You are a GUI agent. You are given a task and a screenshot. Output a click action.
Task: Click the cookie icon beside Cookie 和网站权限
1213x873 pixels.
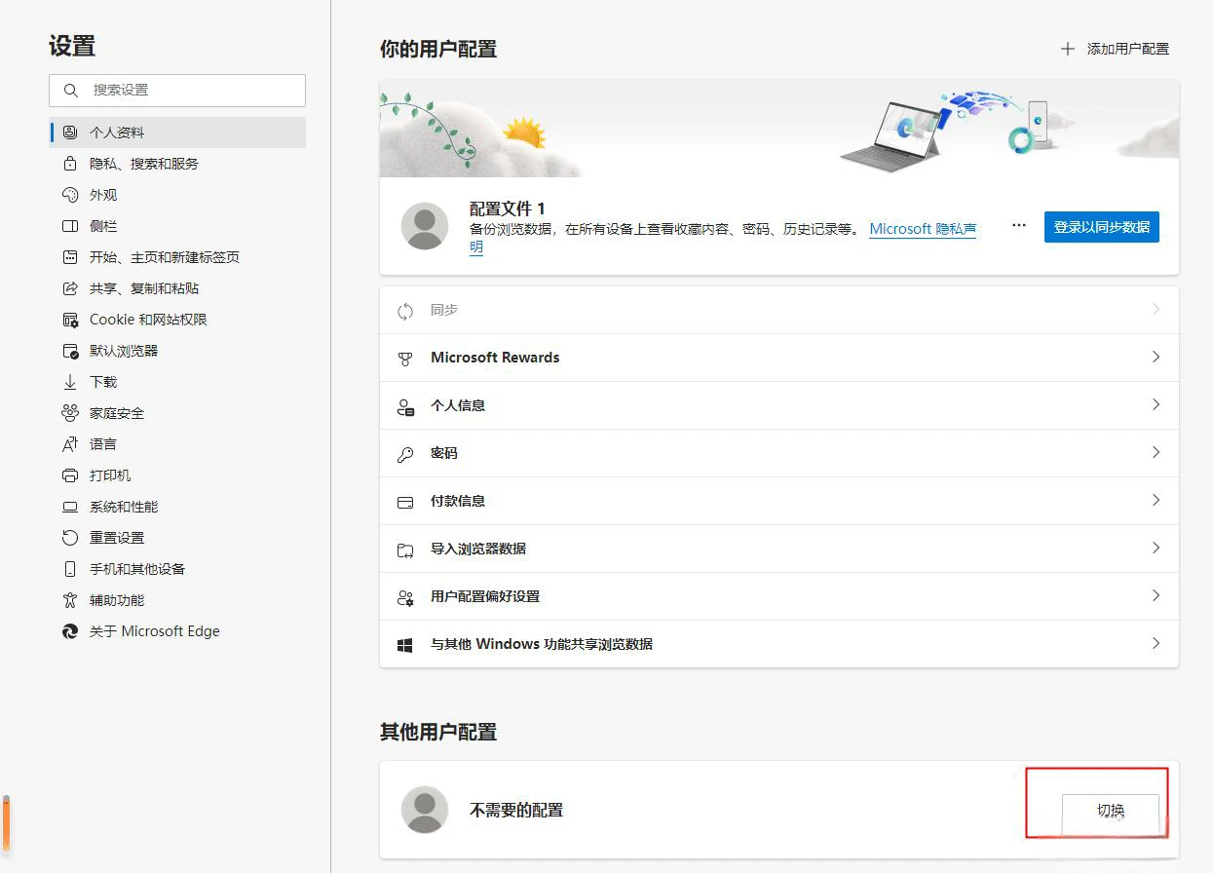[69, 320]
